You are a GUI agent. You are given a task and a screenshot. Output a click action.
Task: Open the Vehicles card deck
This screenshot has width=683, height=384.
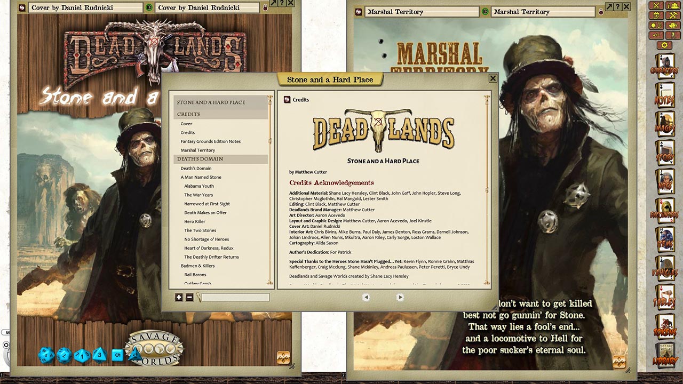(665, 269)
